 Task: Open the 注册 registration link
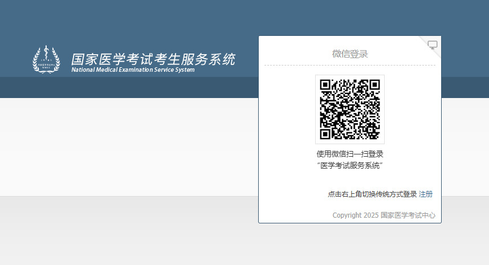point(426,194)
